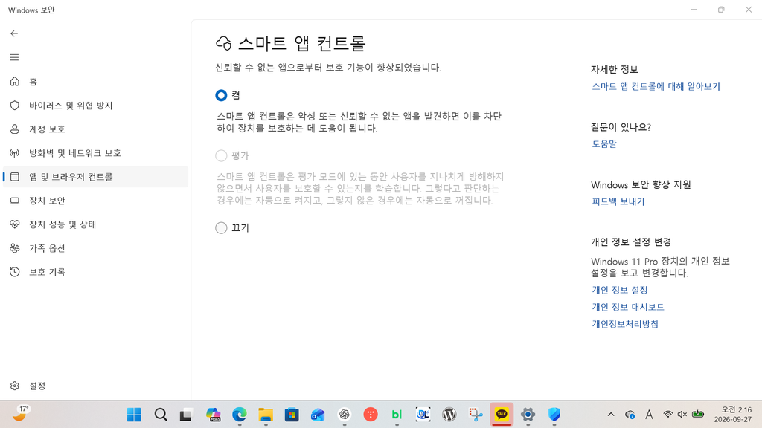Select the 평가 radio button
Screen dimensions: 762x428
[x=221, y=155]
